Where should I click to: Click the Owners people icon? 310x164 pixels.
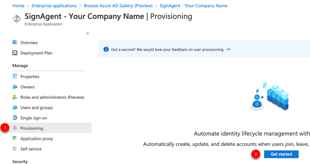15,87
